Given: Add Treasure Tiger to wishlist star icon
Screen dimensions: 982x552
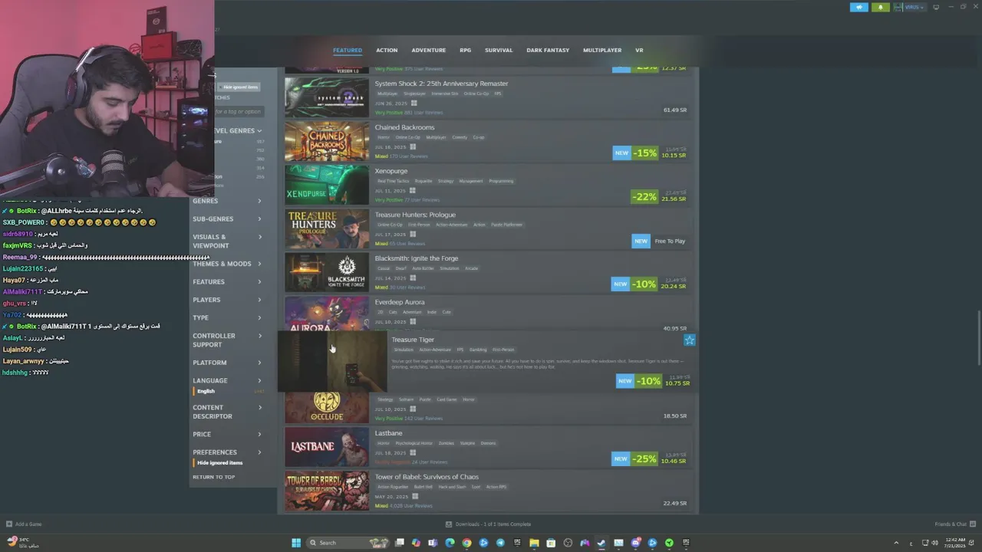Looking at the screenshot, I should pos(689,340).
